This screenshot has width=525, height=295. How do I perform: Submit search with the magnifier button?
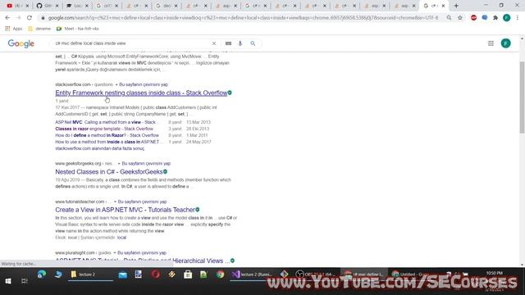point(253,43)
